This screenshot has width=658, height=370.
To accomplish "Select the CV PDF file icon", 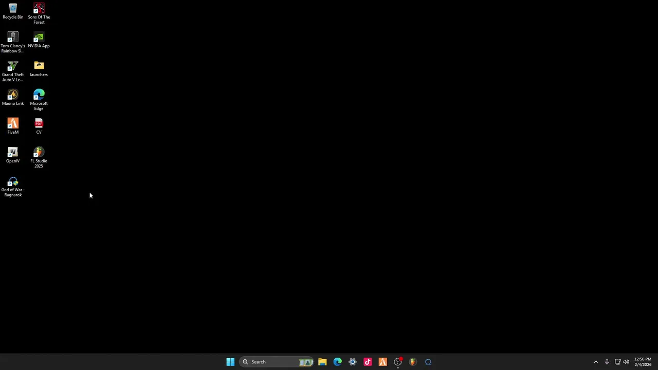I will pyautogui.click(x=39, y=126).
